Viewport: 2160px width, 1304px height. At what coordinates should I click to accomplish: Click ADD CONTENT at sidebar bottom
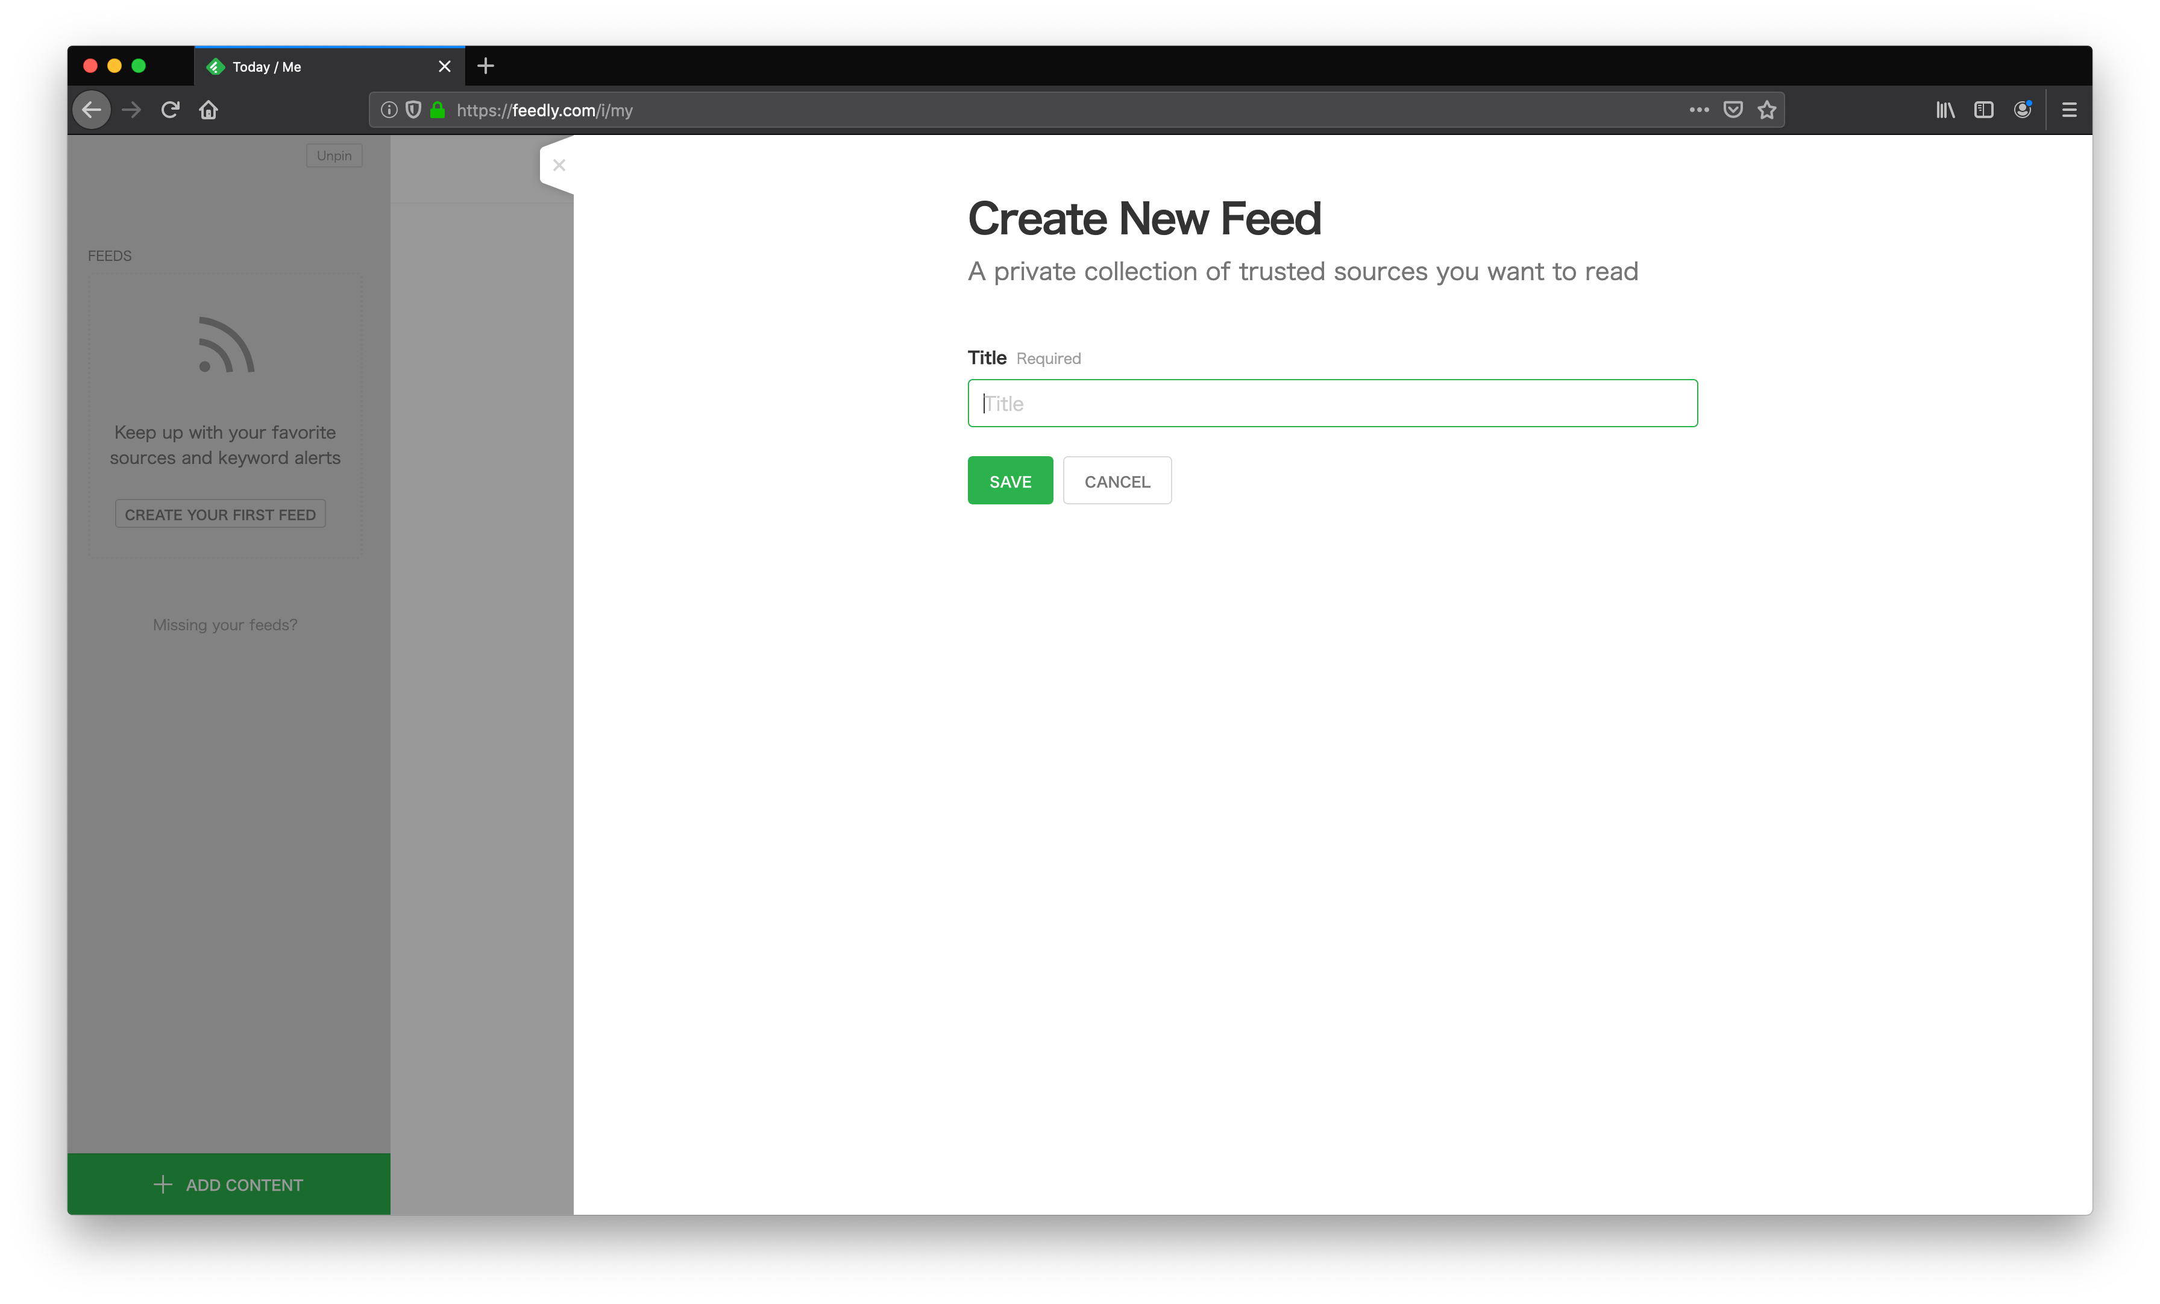tap(229, 1185)
